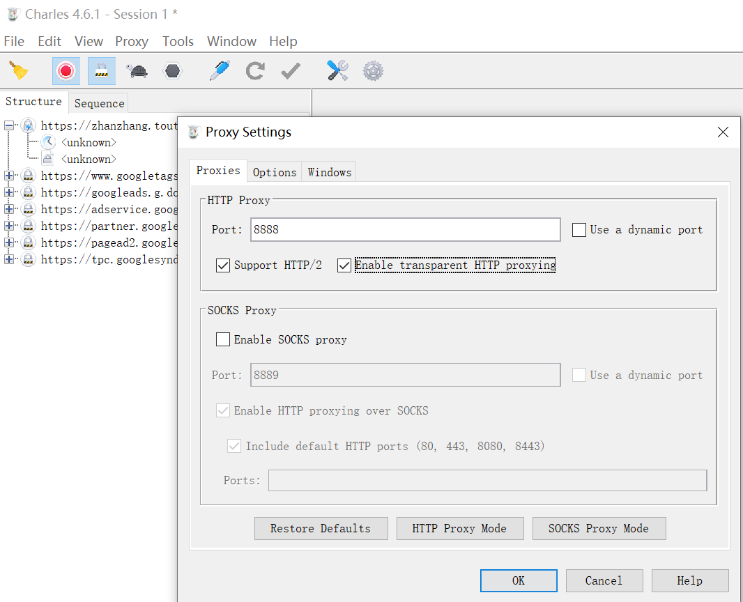Open the Tools menu

(178, 41)
